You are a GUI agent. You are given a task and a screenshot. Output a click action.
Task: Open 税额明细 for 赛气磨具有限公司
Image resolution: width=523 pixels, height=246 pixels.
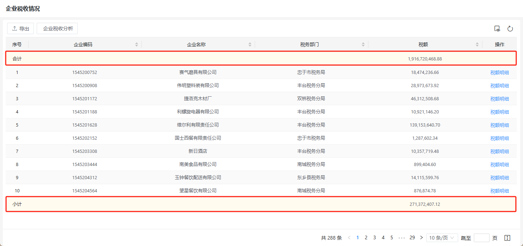[x=499, y=73]
